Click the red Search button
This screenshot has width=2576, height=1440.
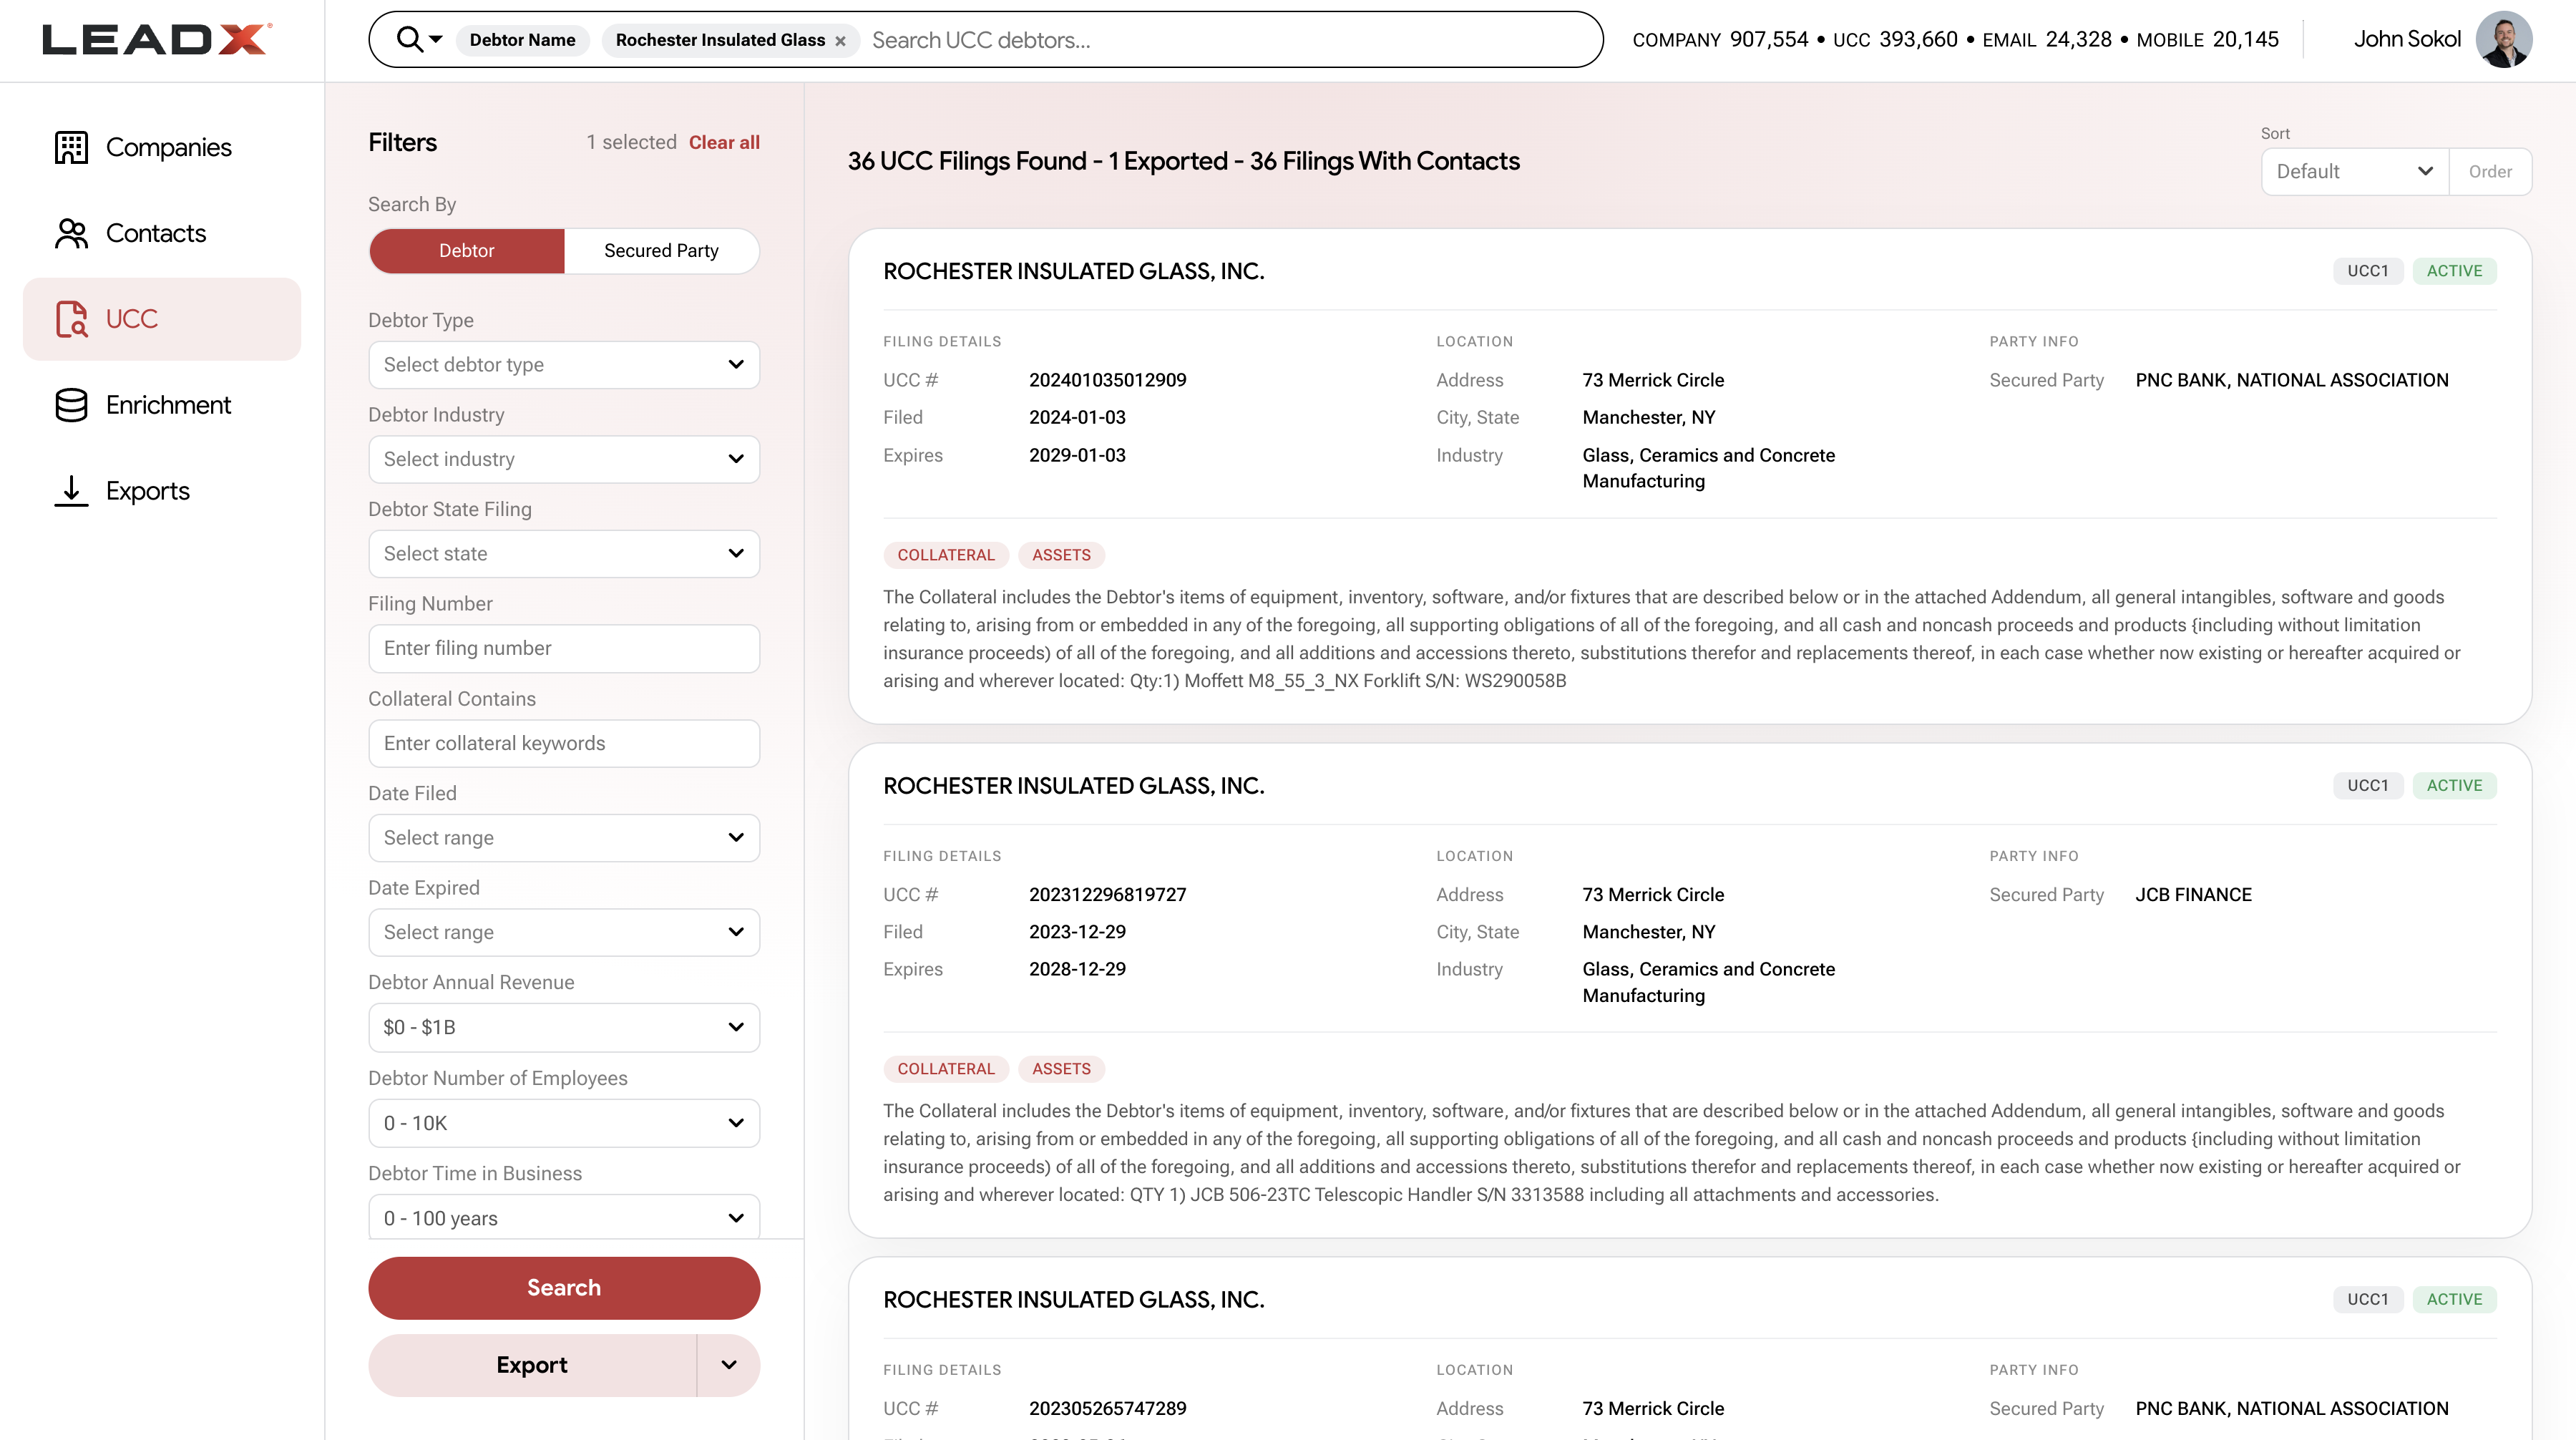(564, 1288)
